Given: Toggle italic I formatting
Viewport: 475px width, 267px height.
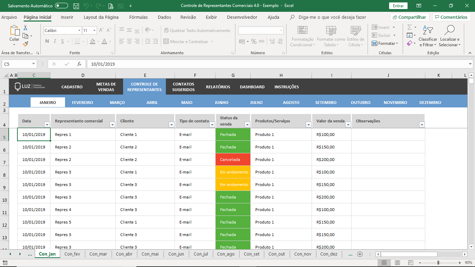Looking at the screenshot, I should pos(55,41).
